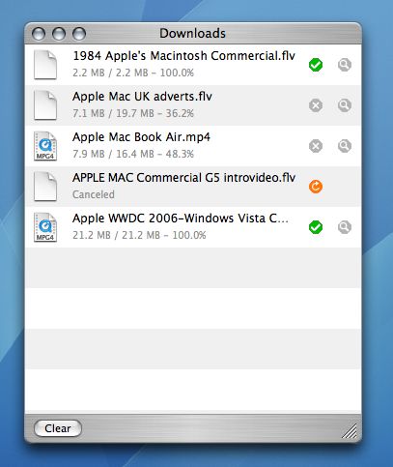
Task: Select the Apple Mac UK adverts.flv filename
Action: click(x=142, y=97)
